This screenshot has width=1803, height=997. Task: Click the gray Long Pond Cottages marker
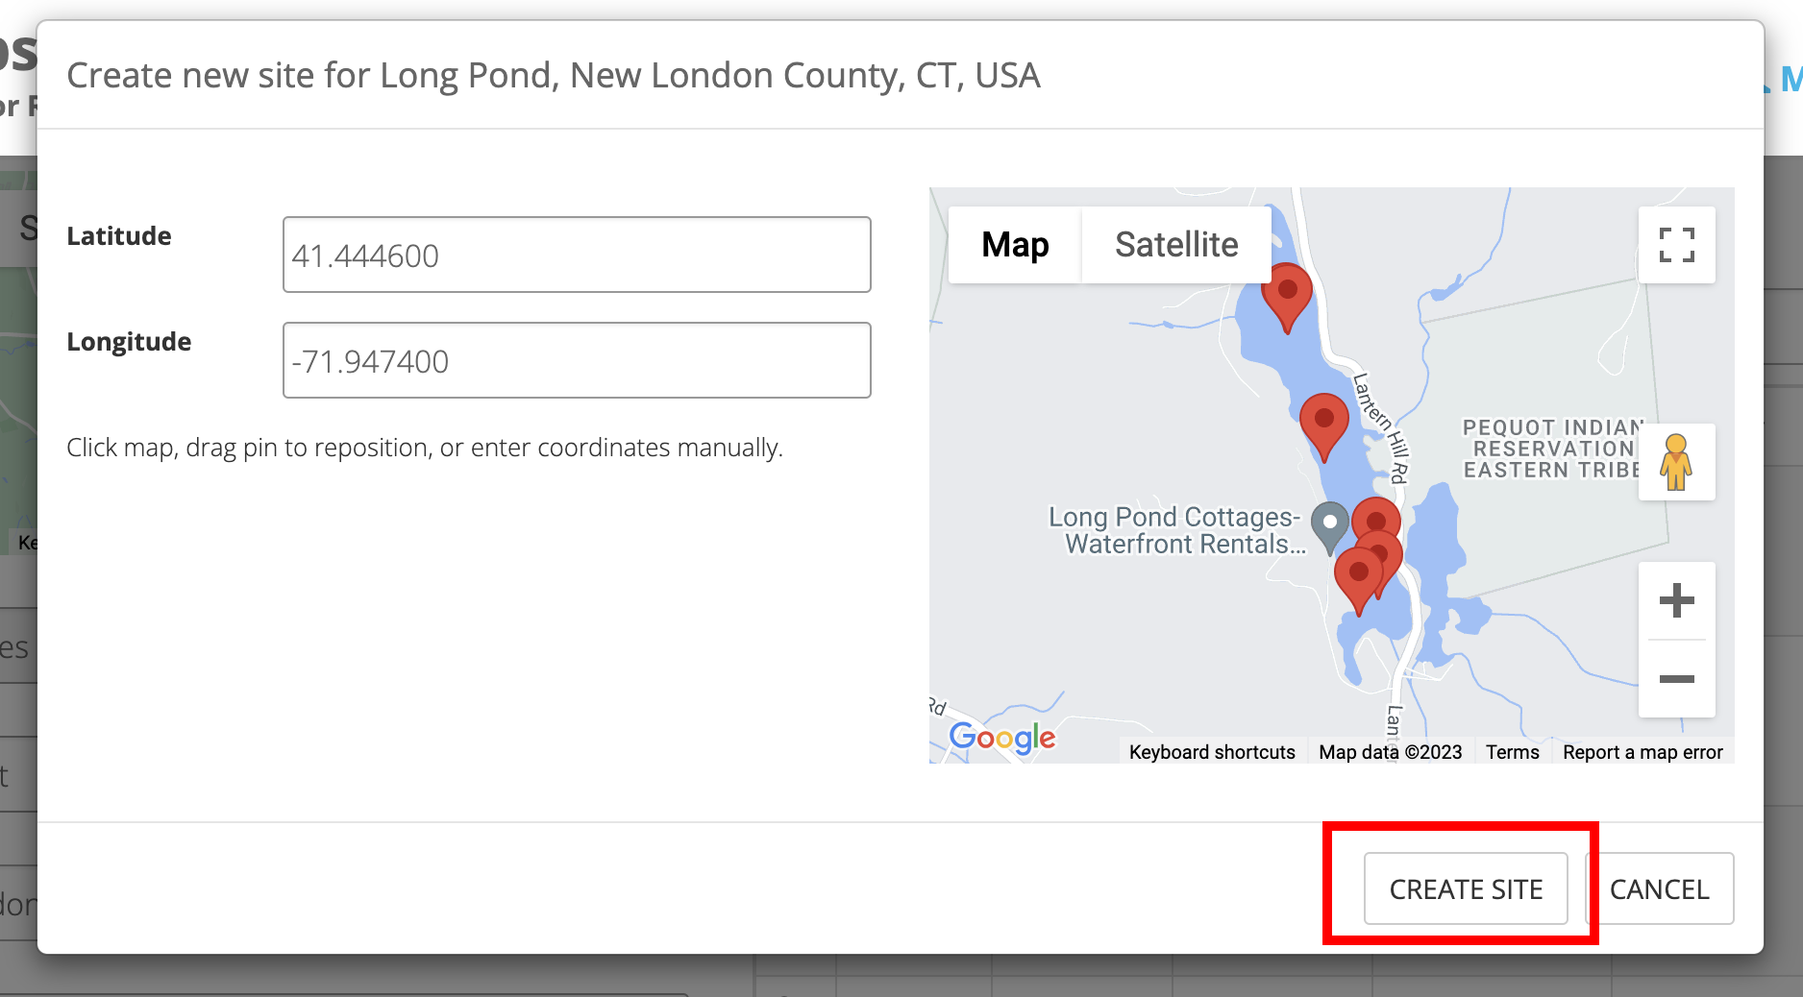tap(1330, 525)
